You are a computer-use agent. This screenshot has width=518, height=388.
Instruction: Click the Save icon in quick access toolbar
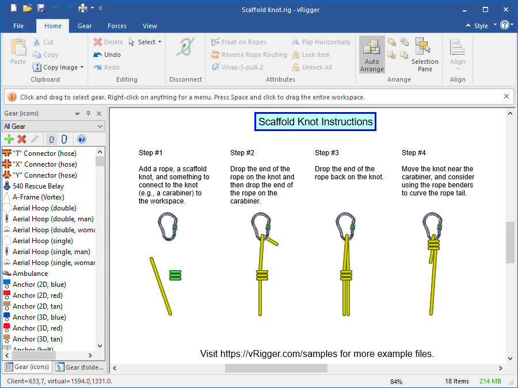tap(41, 9)
